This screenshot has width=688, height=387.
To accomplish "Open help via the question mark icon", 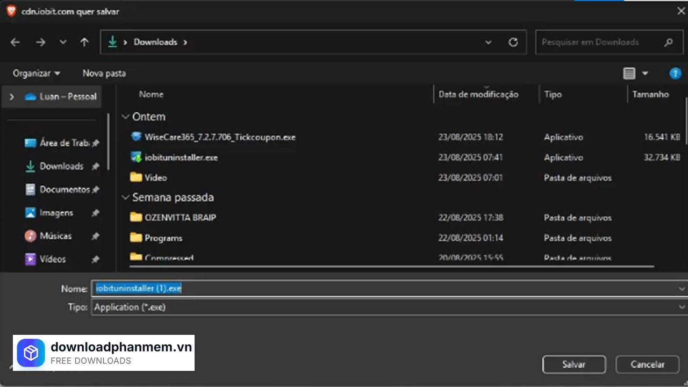I will 675,73.
